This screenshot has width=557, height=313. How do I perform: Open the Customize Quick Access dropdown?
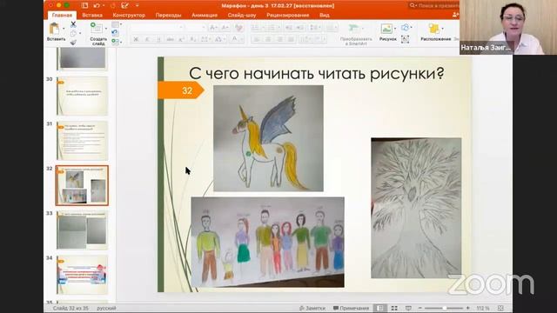[x=138, y=6]
